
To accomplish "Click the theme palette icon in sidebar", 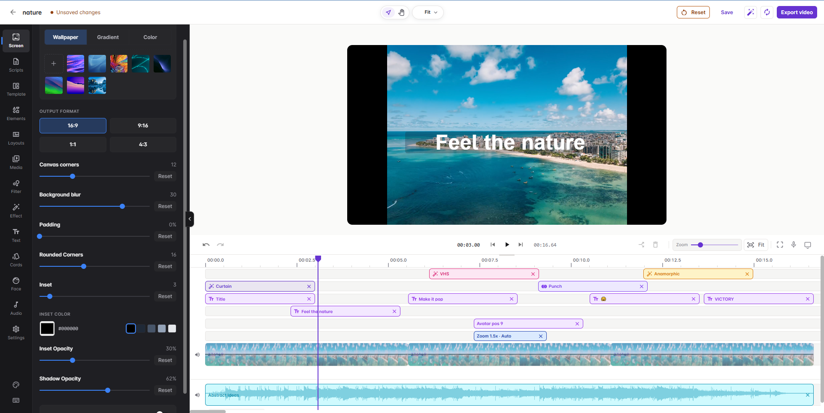I will (x=16, y=385).
